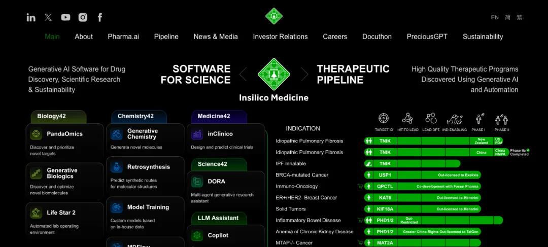Open the About menu
This screenshot has width=548, height=247.
(84, 37)
